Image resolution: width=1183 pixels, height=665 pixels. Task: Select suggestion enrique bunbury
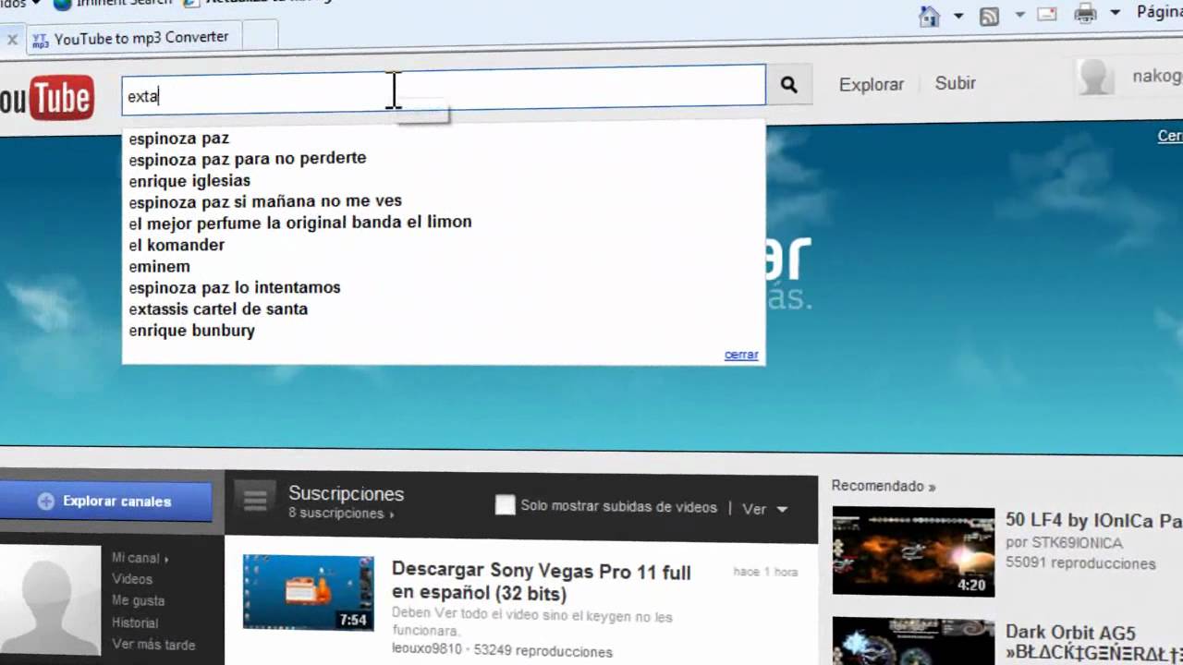click(x=191, y=331)
